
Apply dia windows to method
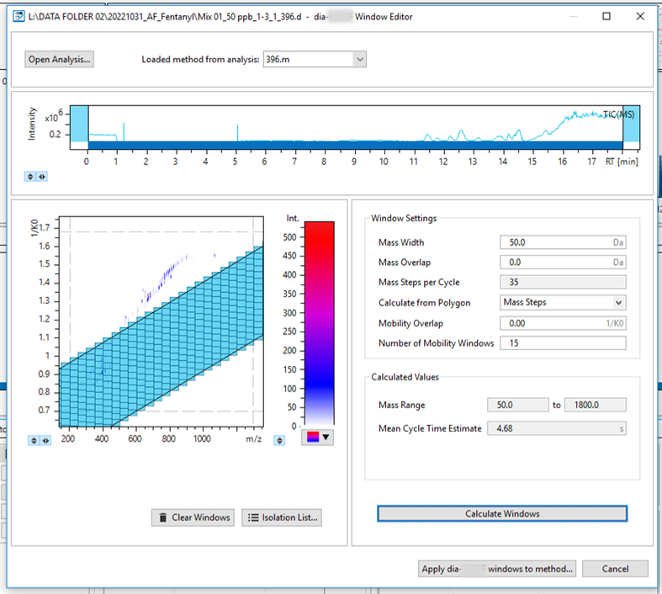click(497, 569)
